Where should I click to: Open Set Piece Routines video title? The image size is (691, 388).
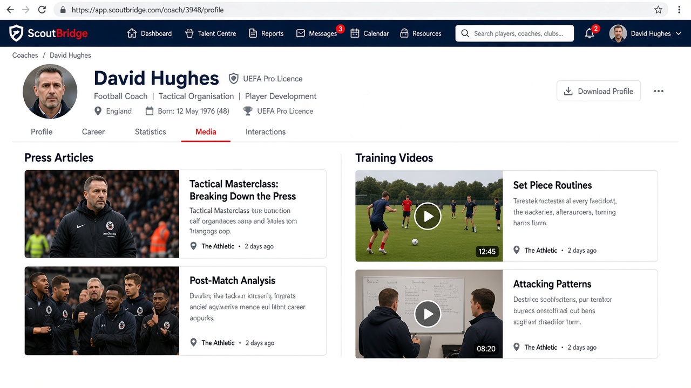(552, 185)
